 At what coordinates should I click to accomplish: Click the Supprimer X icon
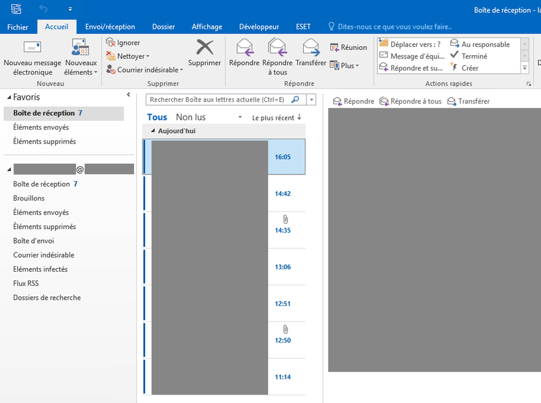[x=205, y=47]
